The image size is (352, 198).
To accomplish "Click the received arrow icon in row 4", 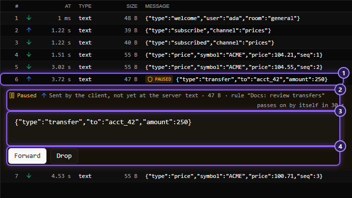I will (29, 55).
